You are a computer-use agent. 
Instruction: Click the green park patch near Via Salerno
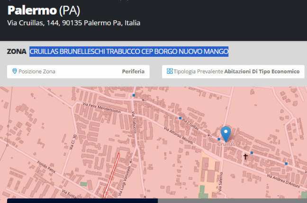[x=202, y=192]
